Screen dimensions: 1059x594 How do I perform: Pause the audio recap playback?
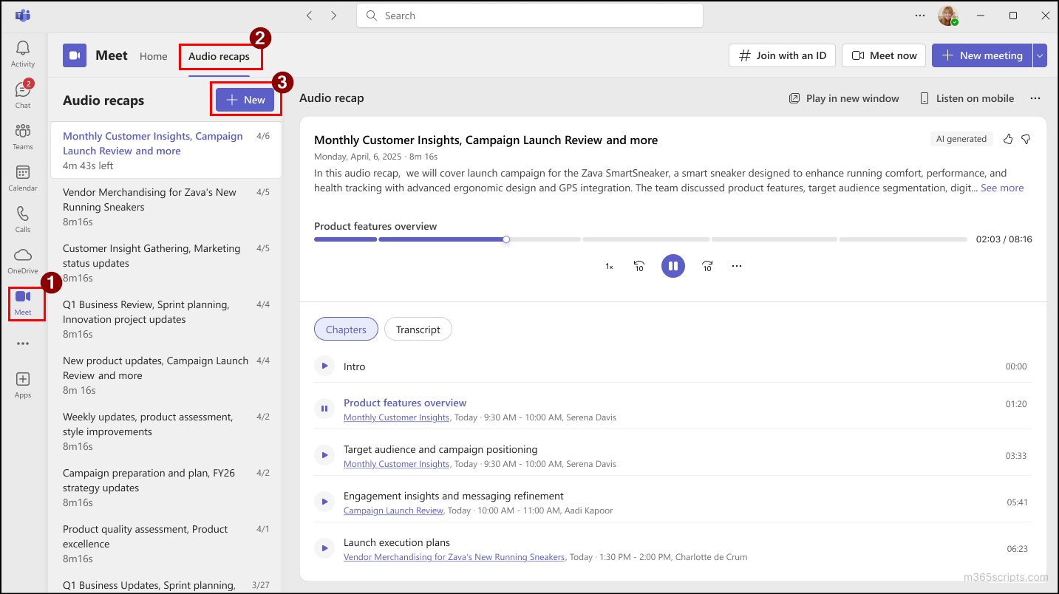click(672, 265)
